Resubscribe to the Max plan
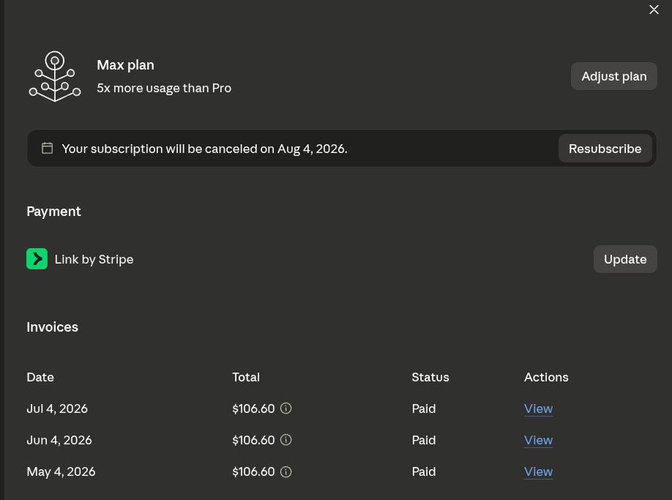The height and width of the screenshot is (500, 672). (x=605, y=149)
